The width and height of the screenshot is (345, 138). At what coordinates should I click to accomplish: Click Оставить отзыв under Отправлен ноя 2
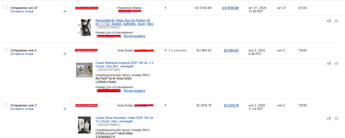pos(22,54)
